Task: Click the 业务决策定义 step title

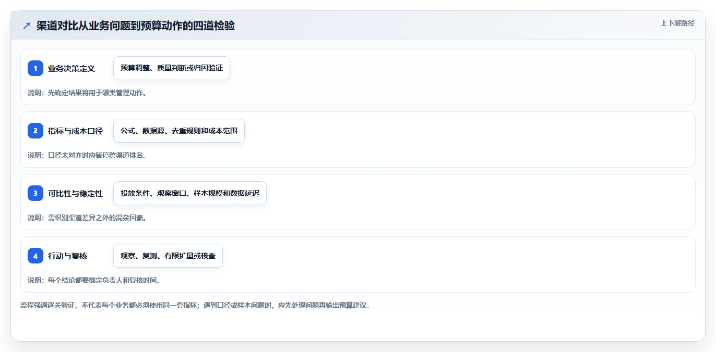Action: (71, 68)
